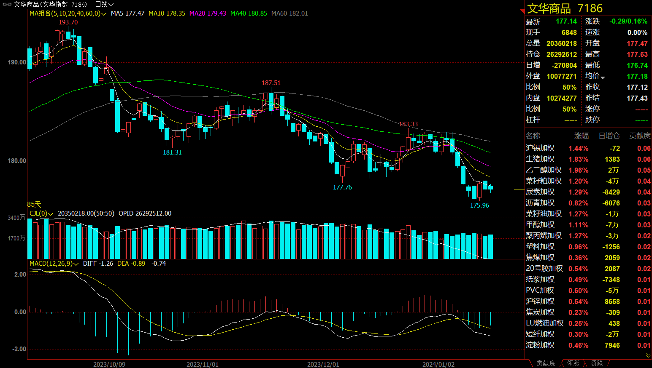
Task: Select the 沥青加权 row
Action: 588,203
